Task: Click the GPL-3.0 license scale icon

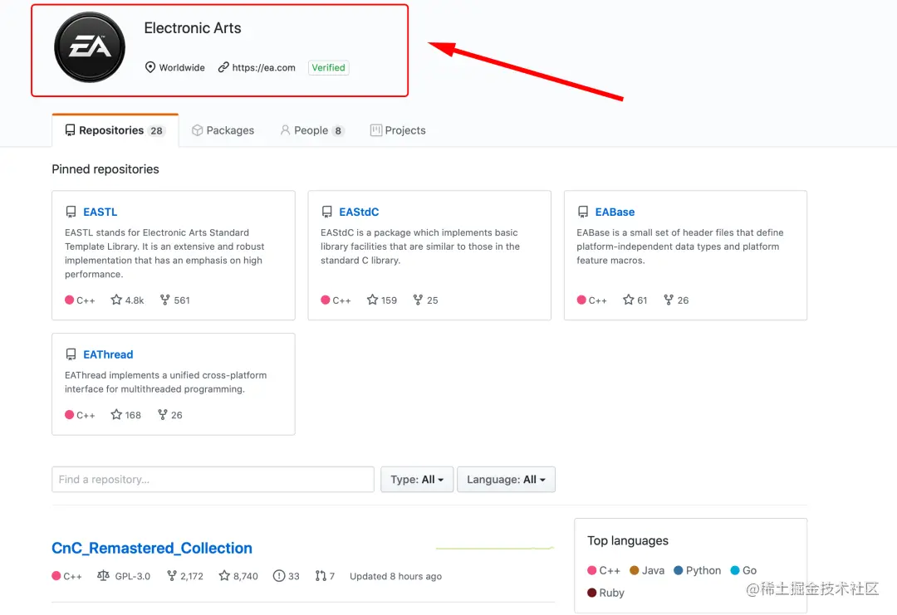Action: (103, 575)
